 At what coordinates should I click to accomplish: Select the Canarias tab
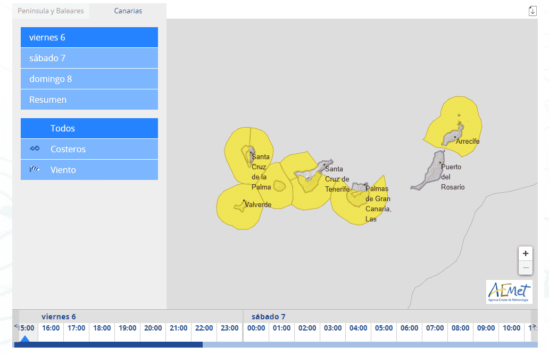[128, 11]
